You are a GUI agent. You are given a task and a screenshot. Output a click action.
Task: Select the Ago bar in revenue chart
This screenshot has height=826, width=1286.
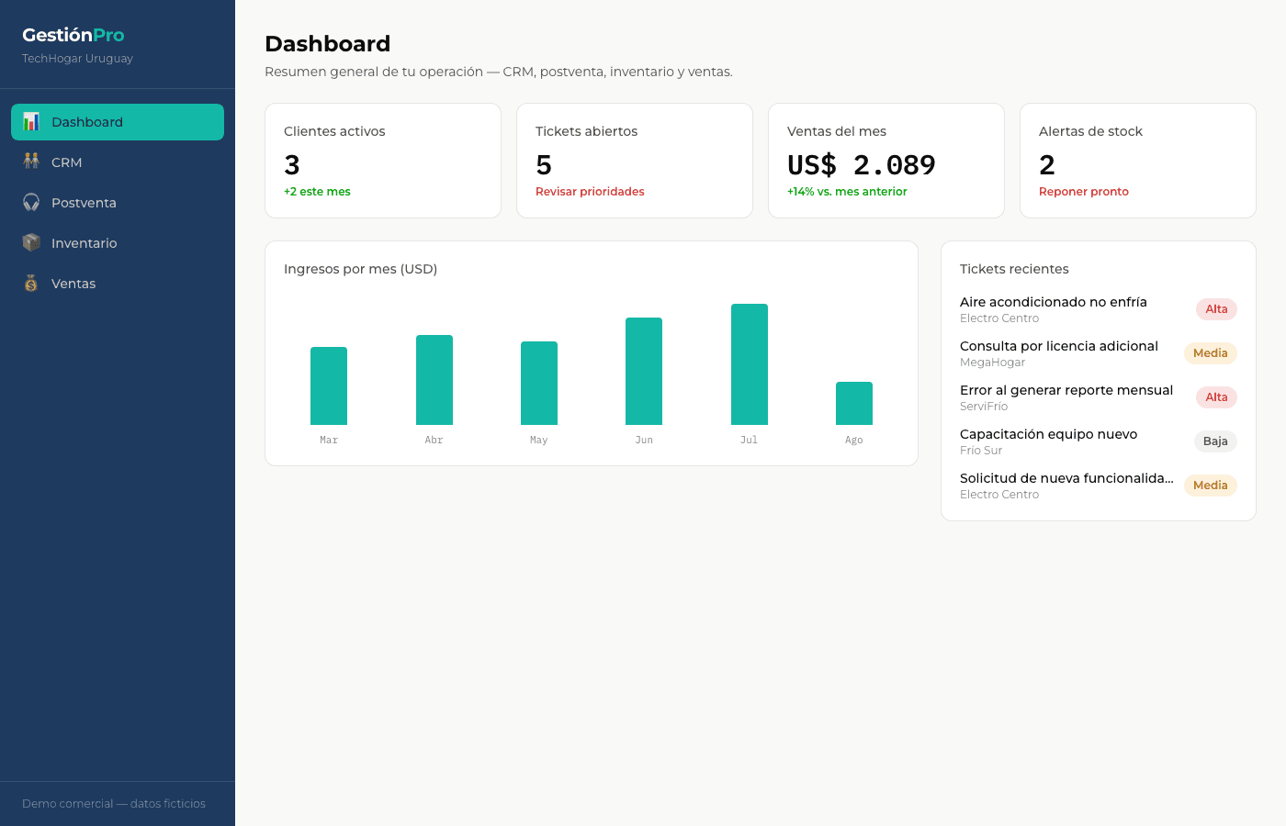[854, 403]
